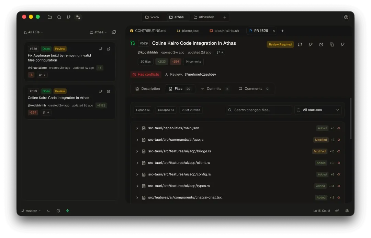Open the All statuses dropdown
This screenshot has height=238, width=371.
click(x=318, y=110)
